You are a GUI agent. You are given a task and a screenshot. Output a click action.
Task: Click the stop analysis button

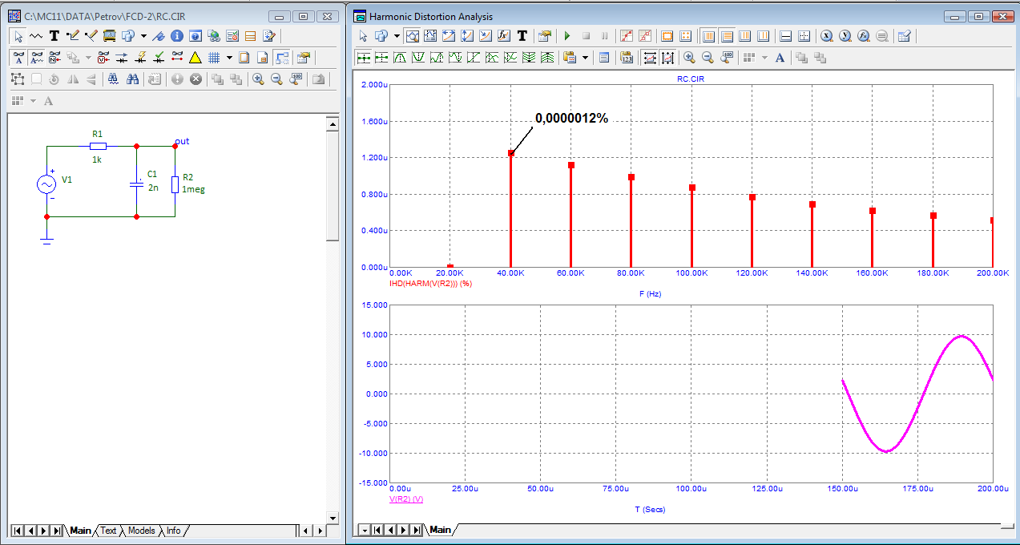click(x=586, y=35)
